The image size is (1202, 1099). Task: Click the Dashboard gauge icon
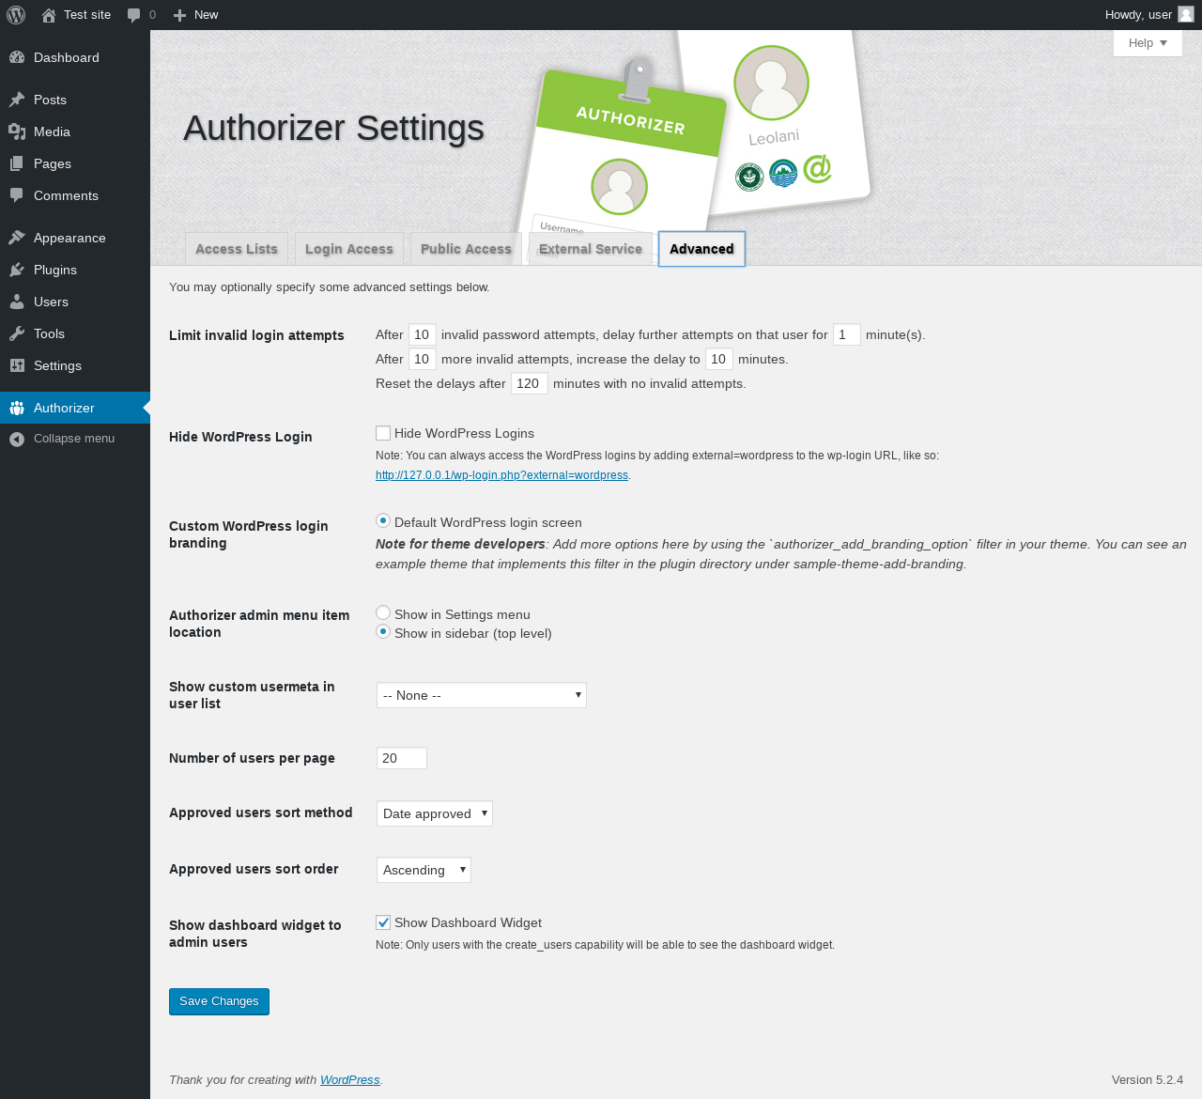tap(17, 57)
